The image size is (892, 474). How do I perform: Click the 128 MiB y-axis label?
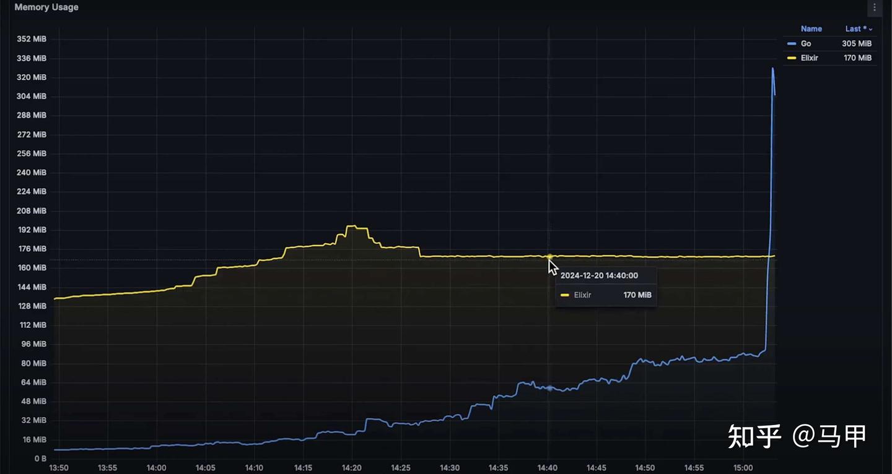tap(32, 306)
